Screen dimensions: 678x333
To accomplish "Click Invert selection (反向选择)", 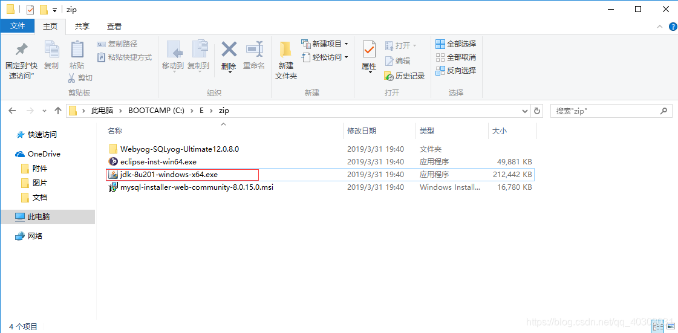I will pos(456,70).
